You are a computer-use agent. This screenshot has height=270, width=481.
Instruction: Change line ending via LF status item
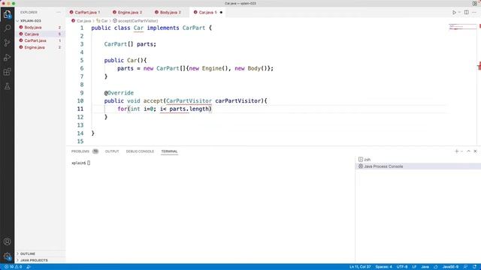point(414,267)
